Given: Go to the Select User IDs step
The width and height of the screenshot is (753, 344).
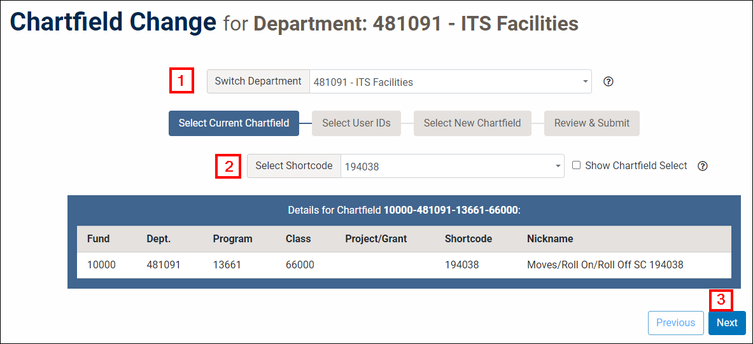Looking at the screenshot, I should pos(356,123).
